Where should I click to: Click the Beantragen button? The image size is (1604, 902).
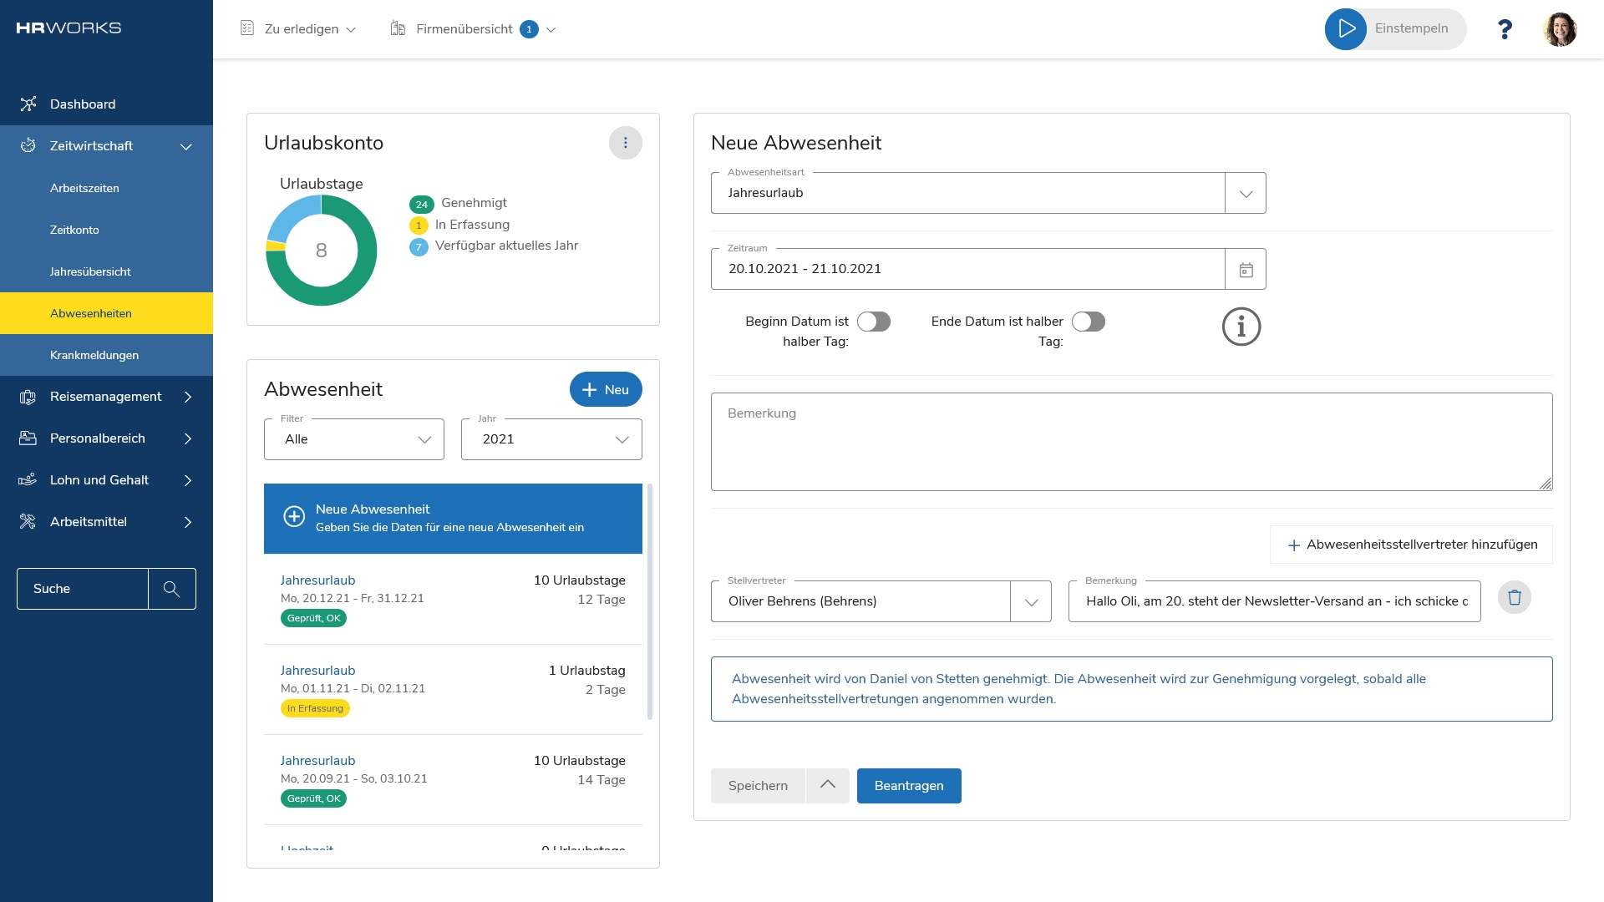(909, 786)
